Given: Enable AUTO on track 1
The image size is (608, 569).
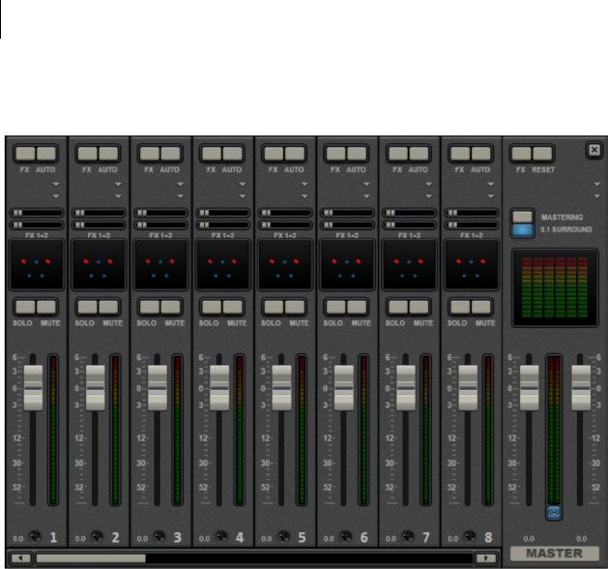Looking at the screenshot, I should [46, 153].
